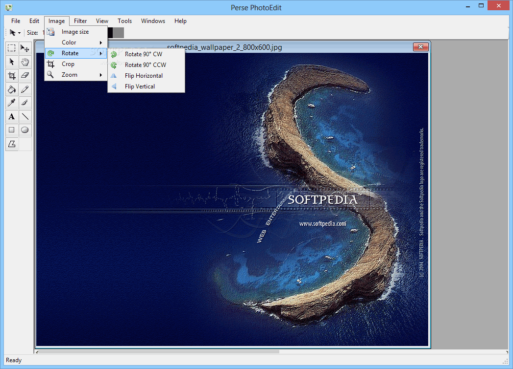The width and height of the screenshot is (513, 369).
Task: Open the View menu
Action: pyautogui.click(x=102, y=21)
